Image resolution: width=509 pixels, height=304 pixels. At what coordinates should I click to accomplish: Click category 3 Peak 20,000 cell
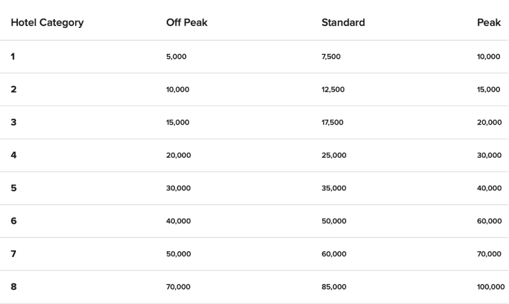click(489, 123)
